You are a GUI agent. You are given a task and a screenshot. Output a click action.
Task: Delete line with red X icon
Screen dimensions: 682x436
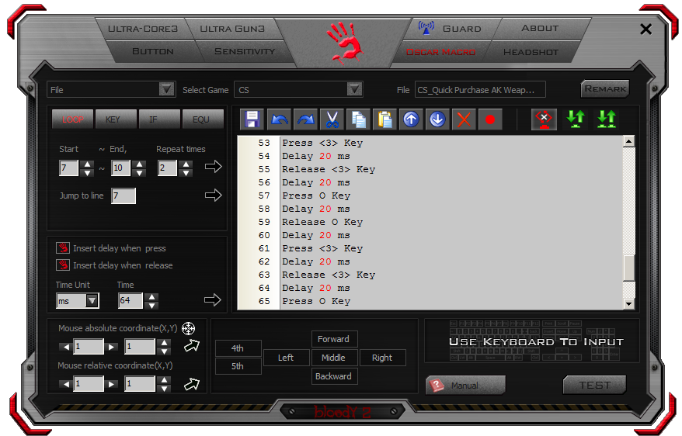point(464,119)
